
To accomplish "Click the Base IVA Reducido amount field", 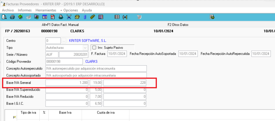I will click(x=67, y=97).
